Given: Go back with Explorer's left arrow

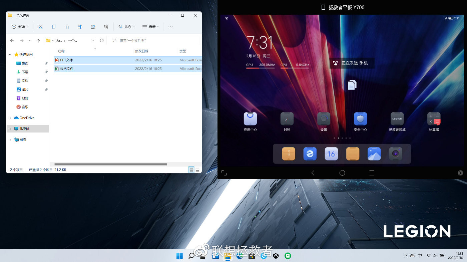Looking at the screenshot, I should click(12, 40).
